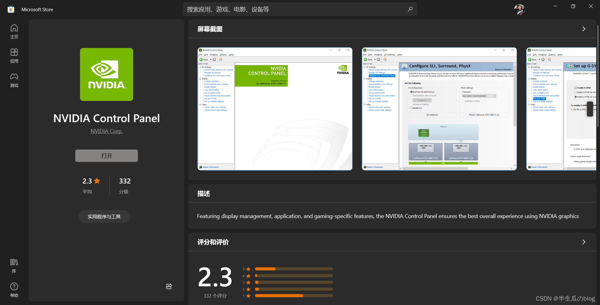Open the Set up G-SYNC screenshot
The height and width of the screenshot is (305, 600).
coord(561,109)
